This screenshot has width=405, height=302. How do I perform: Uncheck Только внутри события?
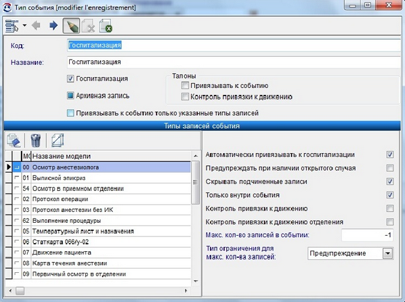point(389,195)
